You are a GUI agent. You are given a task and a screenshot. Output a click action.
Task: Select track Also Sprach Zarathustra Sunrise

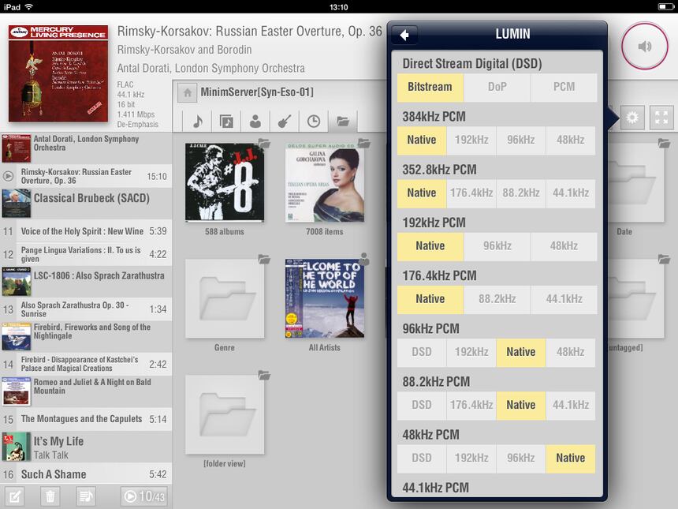click(x=86, y=309)
